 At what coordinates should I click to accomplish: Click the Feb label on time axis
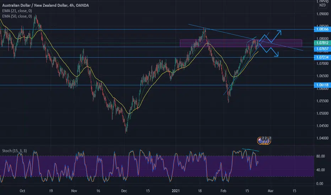tap(223, 191)
